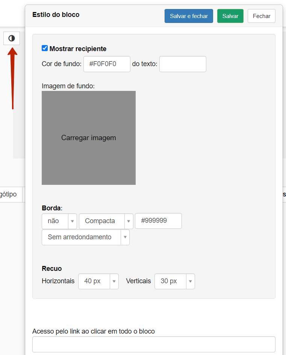Click the border color #999999 field
This screenshot has height=355, width=286.
point(158,221)
